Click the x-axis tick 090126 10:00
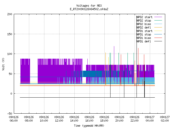The width and height of the screenshot is (170, 128). click(44, 119)
